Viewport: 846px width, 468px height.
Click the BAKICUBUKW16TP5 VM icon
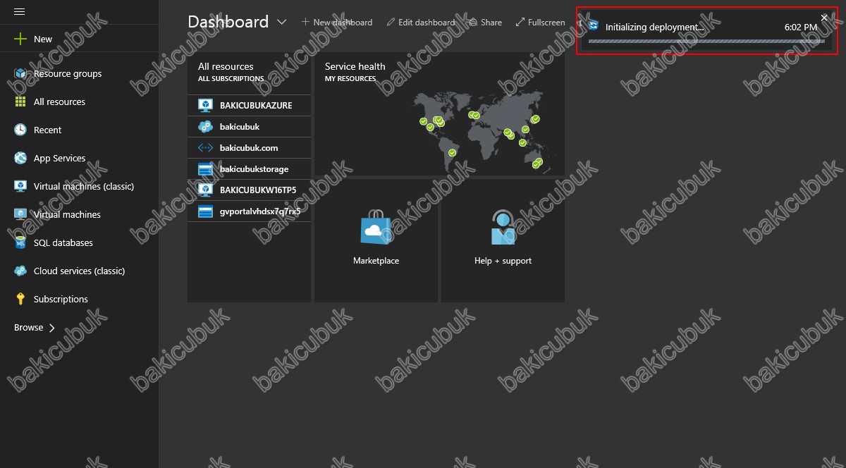tap(205, 190)
